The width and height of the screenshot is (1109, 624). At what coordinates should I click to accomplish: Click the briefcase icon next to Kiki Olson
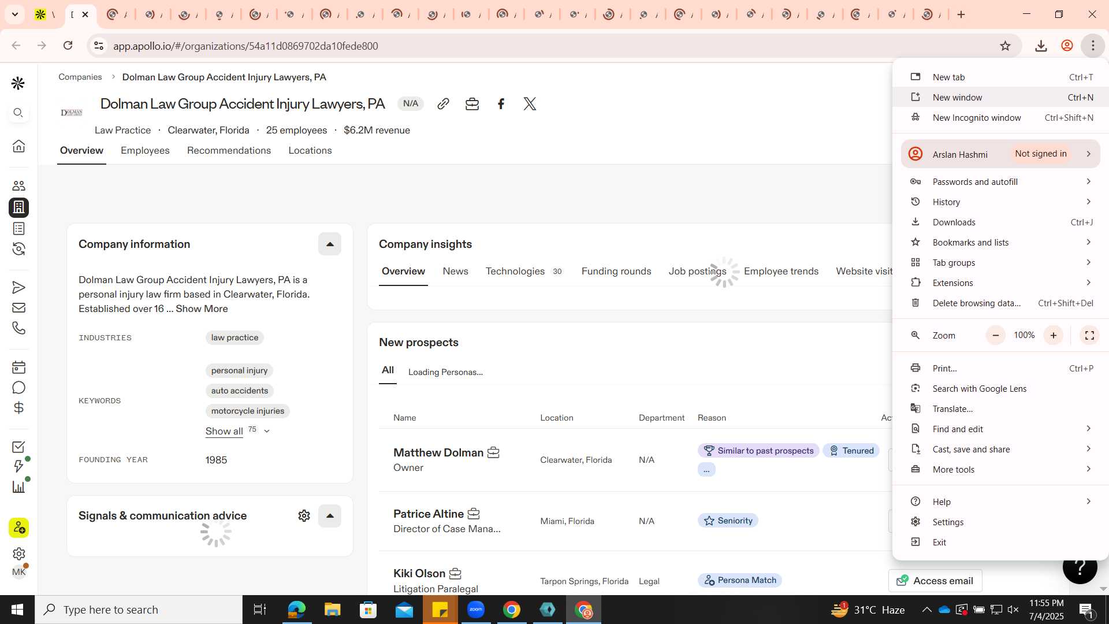pos(455,574)
